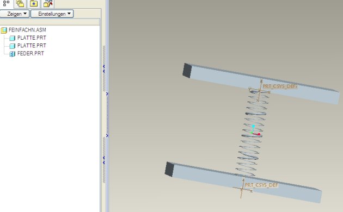Grab the cyan handle of the 3D dragger

point(254,126)
